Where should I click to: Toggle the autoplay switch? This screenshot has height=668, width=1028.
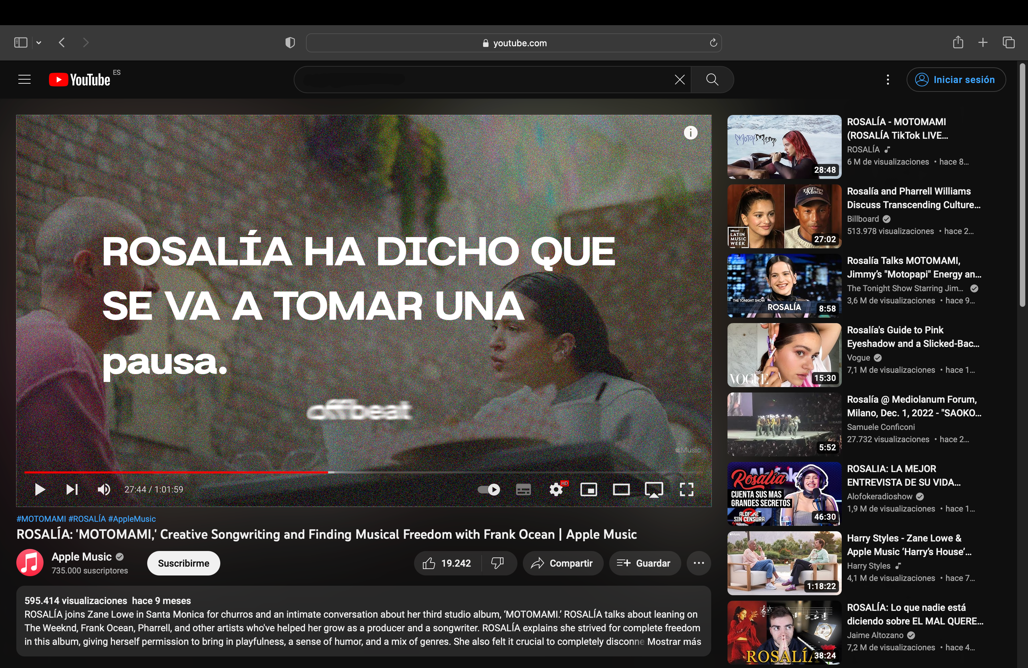click(x=489, y=489)
